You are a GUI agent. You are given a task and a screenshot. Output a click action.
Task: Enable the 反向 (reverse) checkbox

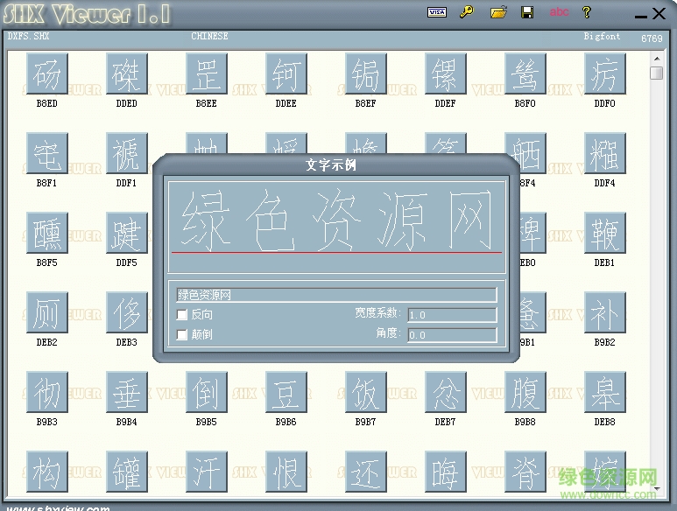(182, 315)
